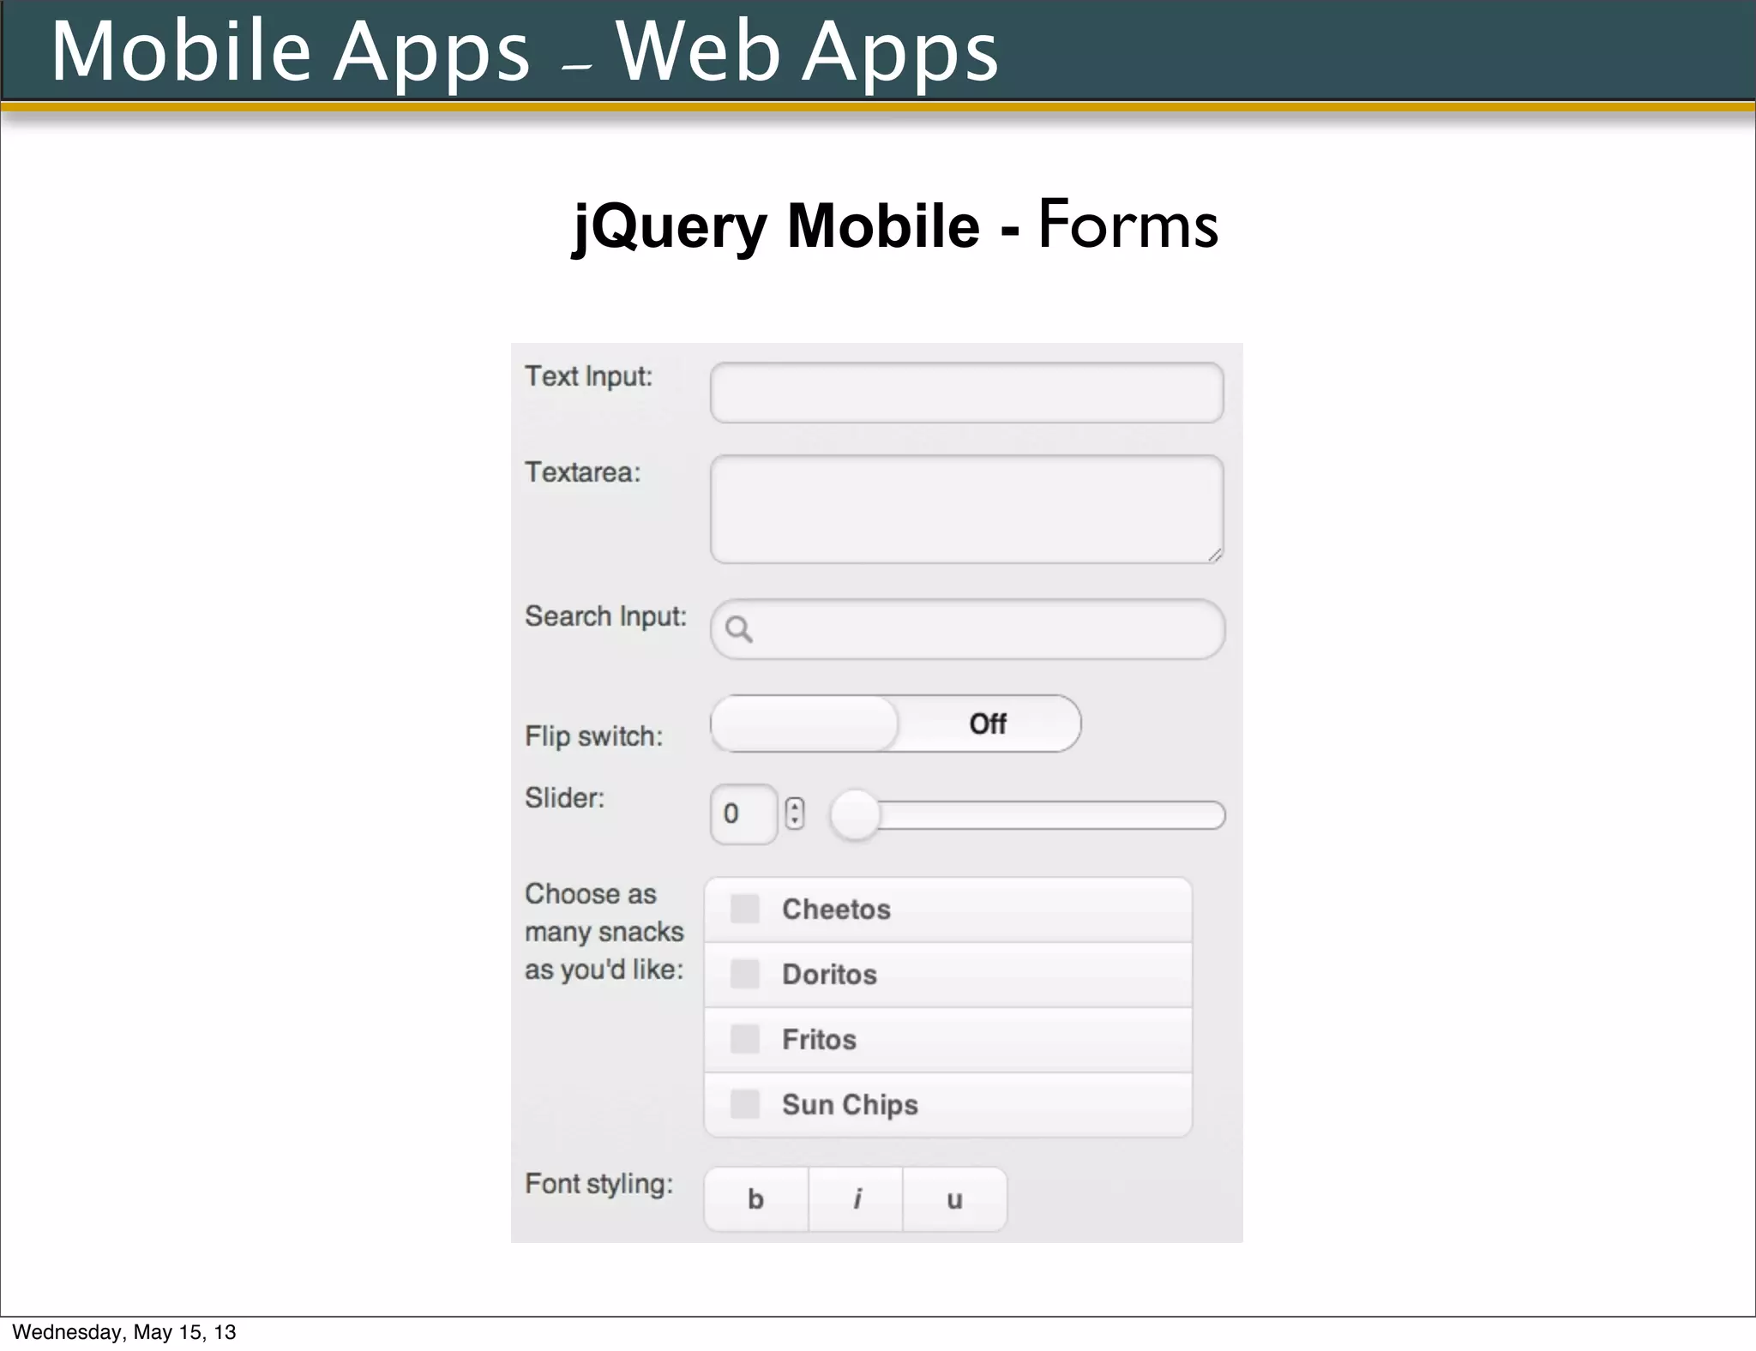The height and width of the screenshot is (1351, 1756).
Task: Click the Sun Chips label text
Action: coord(849,1105)
